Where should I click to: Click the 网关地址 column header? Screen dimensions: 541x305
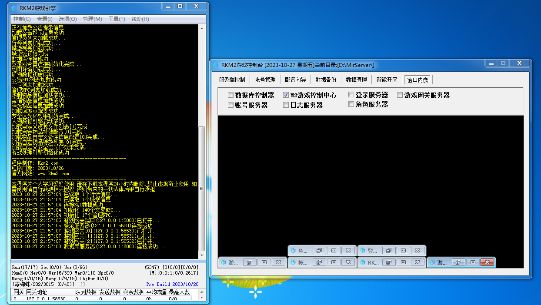click(x=37, y=292)
